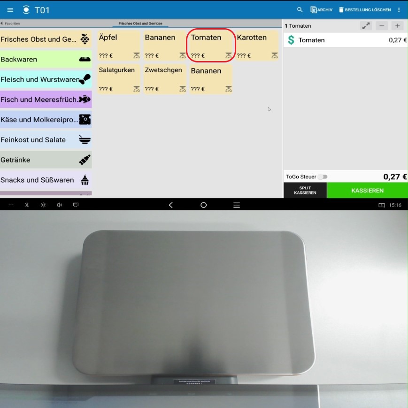
Task: Select the Backwaren category
Action: click(46, 60)
